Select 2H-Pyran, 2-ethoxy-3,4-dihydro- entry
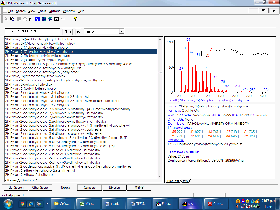The width and height of the screenshot is (280, 210). click(81, 175)
